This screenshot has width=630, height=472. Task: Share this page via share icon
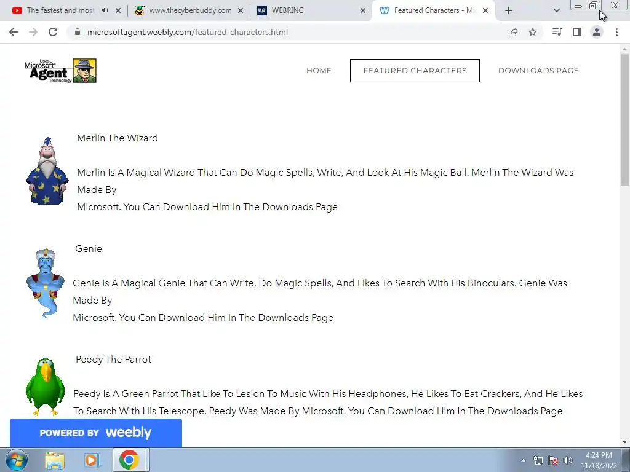tap(513, 32)
